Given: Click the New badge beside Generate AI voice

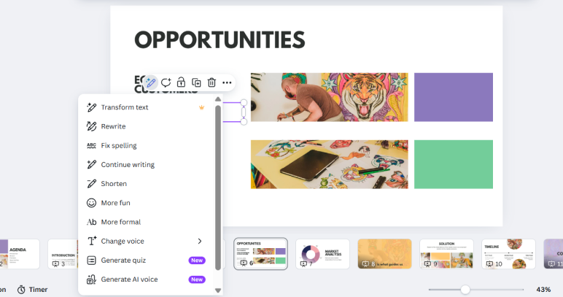Looking at the screenshot, I should (x=197, y=279).
